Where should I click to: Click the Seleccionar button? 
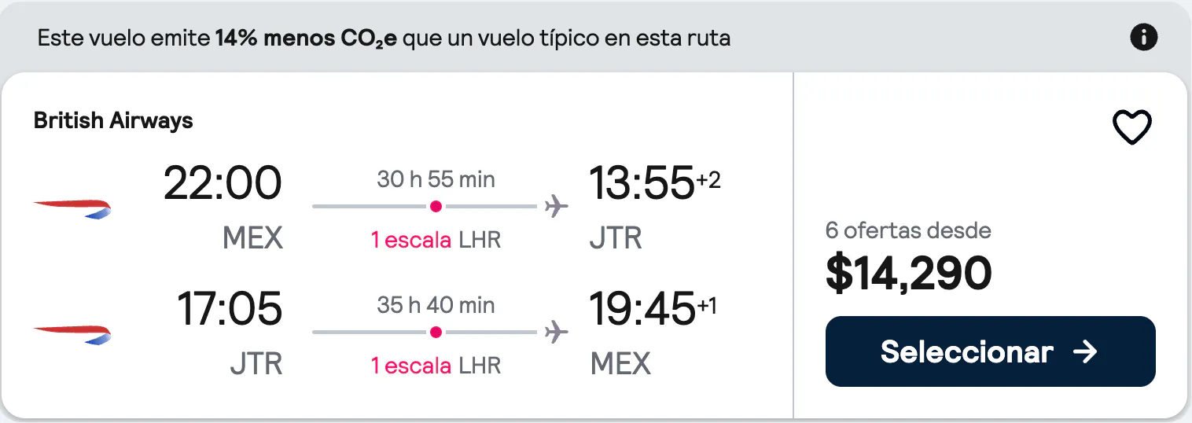click(x=990, y=351)
